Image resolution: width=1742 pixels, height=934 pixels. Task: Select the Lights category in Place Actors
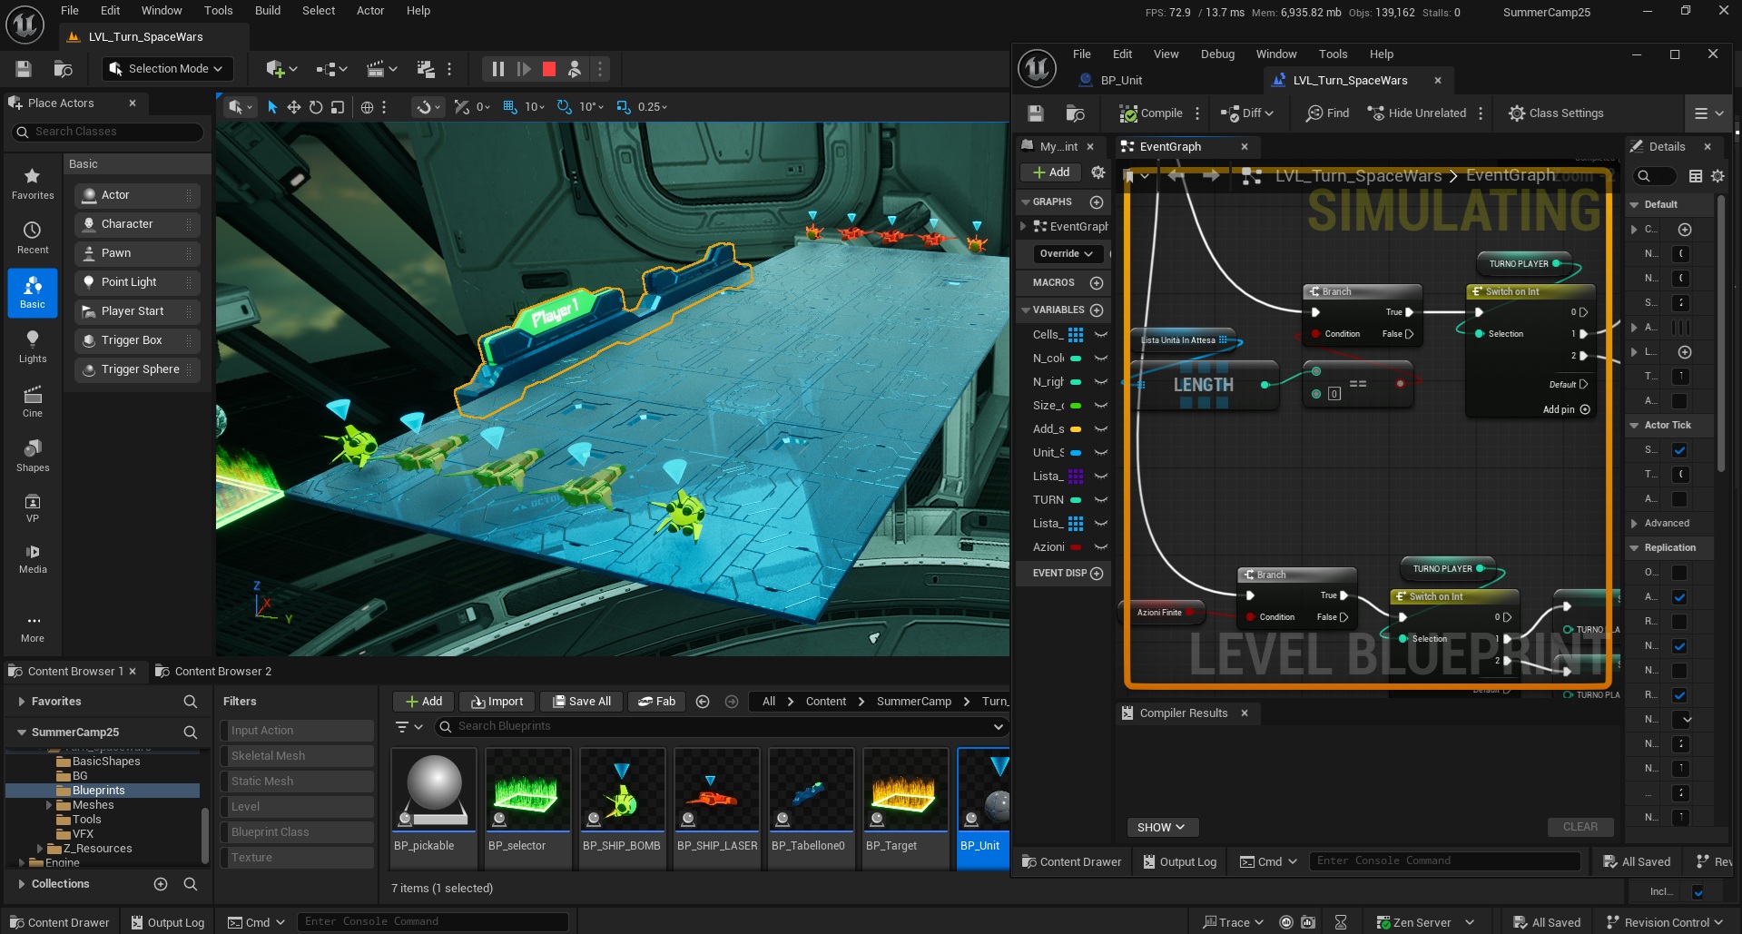click(33, 347)
